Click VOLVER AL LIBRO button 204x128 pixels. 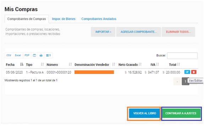144,113
